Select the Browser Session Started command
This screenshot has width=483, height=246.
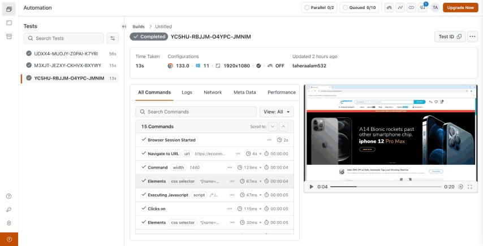tap(215, 140)
